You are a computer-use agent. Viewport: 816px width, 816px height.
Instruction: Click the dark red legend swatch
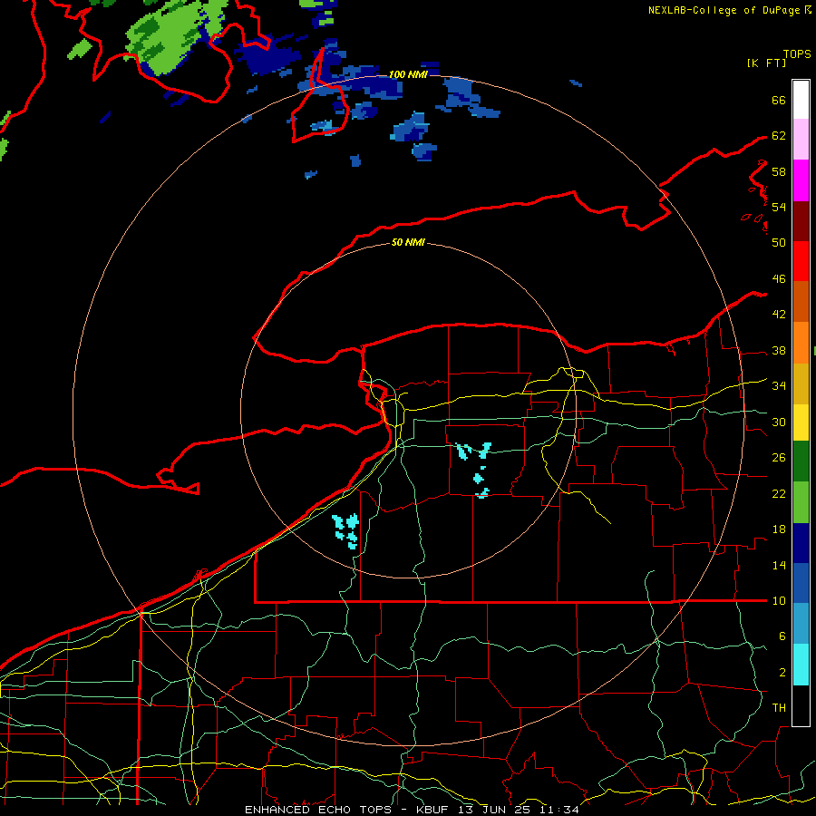click(801, 221)
